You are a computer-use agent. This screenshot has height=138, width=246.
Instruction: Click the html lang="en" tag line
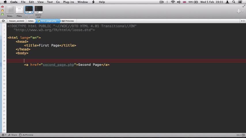tap(24, 38)
